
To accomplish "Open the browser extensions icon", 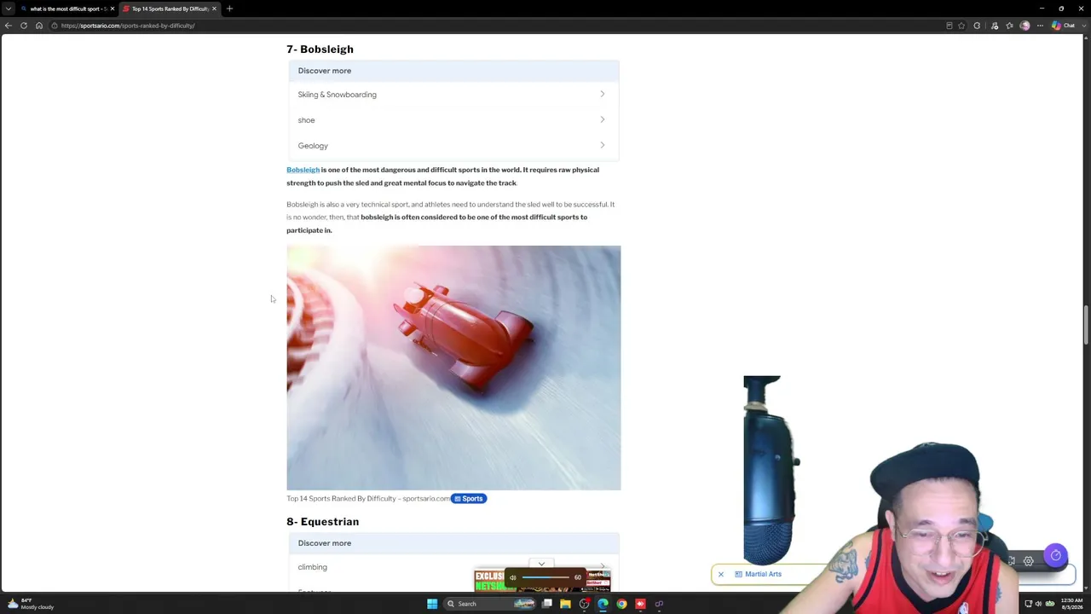I will click(977, 26).
